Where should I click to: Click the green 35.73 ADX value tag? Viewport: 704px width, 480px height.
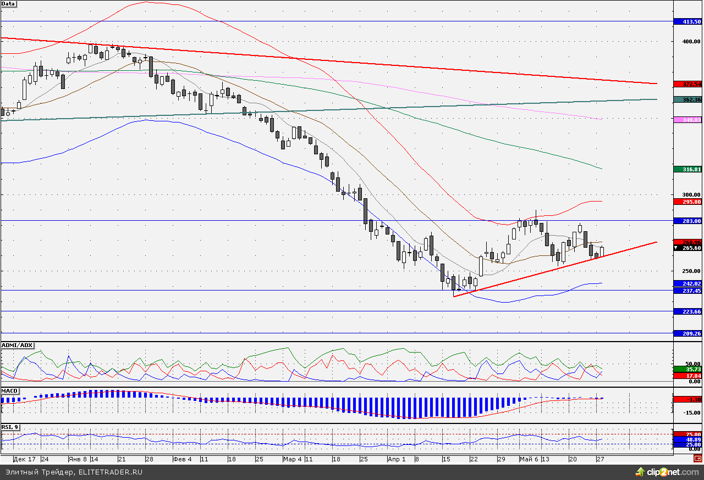pos(687,370)
